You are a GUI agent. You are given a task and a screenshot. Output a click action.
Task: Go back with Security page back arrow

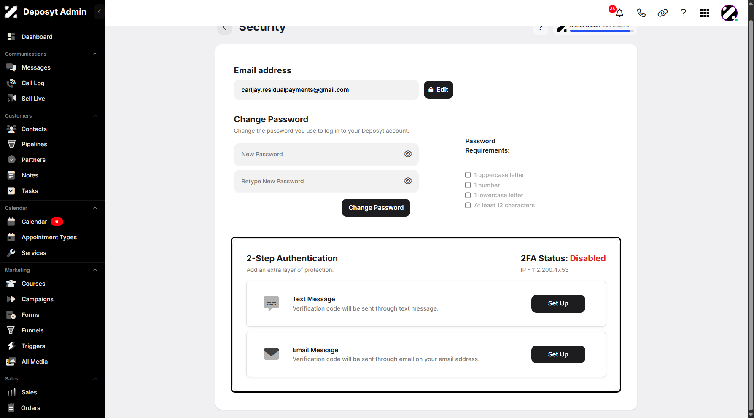[224, 28]
